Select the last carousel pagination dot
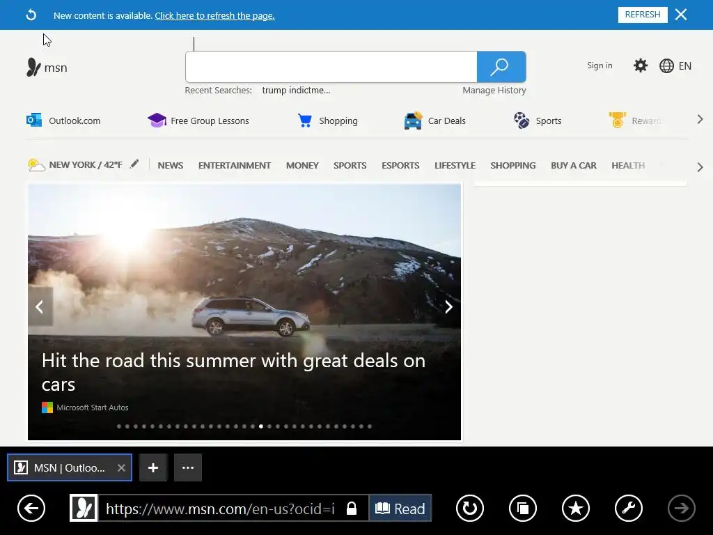 click(x=370, y=426)
